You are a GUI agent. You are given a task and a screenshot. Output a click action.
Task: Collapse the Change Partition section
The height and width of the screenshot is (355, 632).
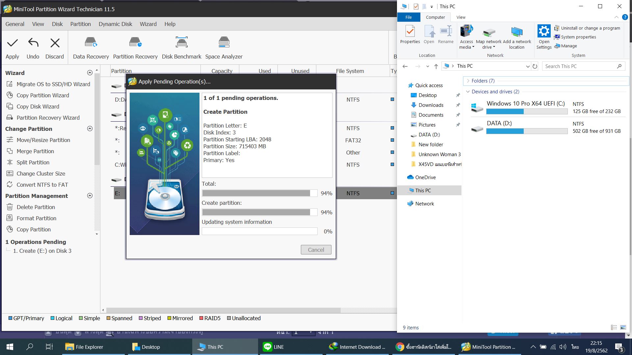(90, 129)
